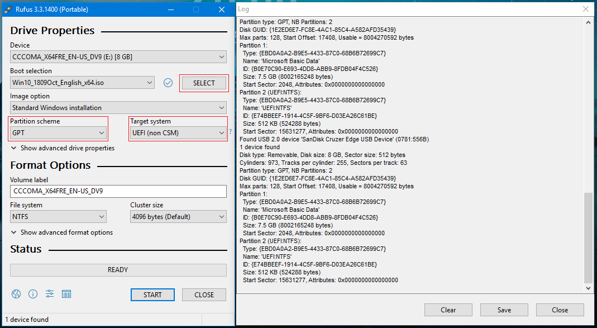Click '1 device found' in status bar
This screenshot has height=328, width=597.
coord(27,320)
